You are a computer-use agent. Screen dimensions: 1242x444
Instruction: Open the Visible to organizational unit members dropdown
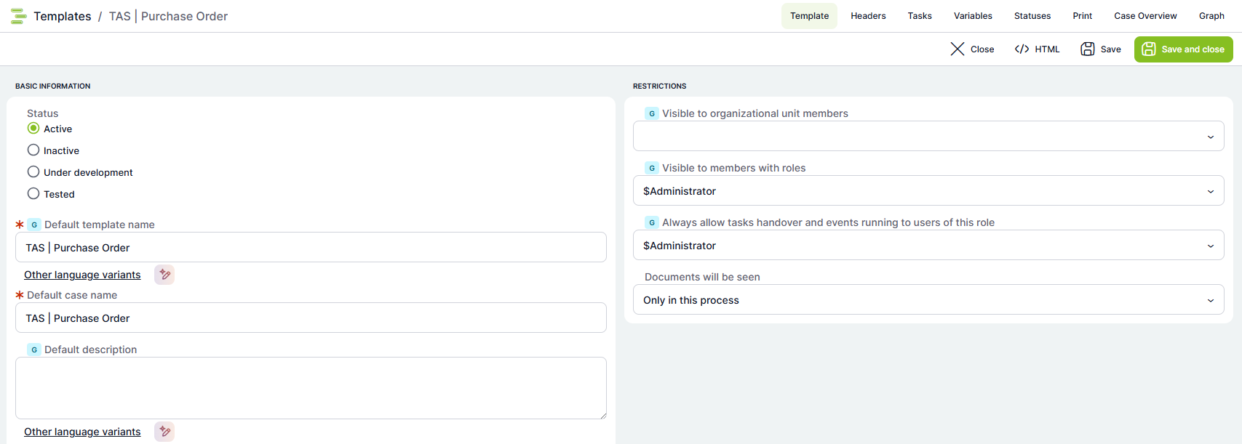pyautogui.click(x=928, y=137)
